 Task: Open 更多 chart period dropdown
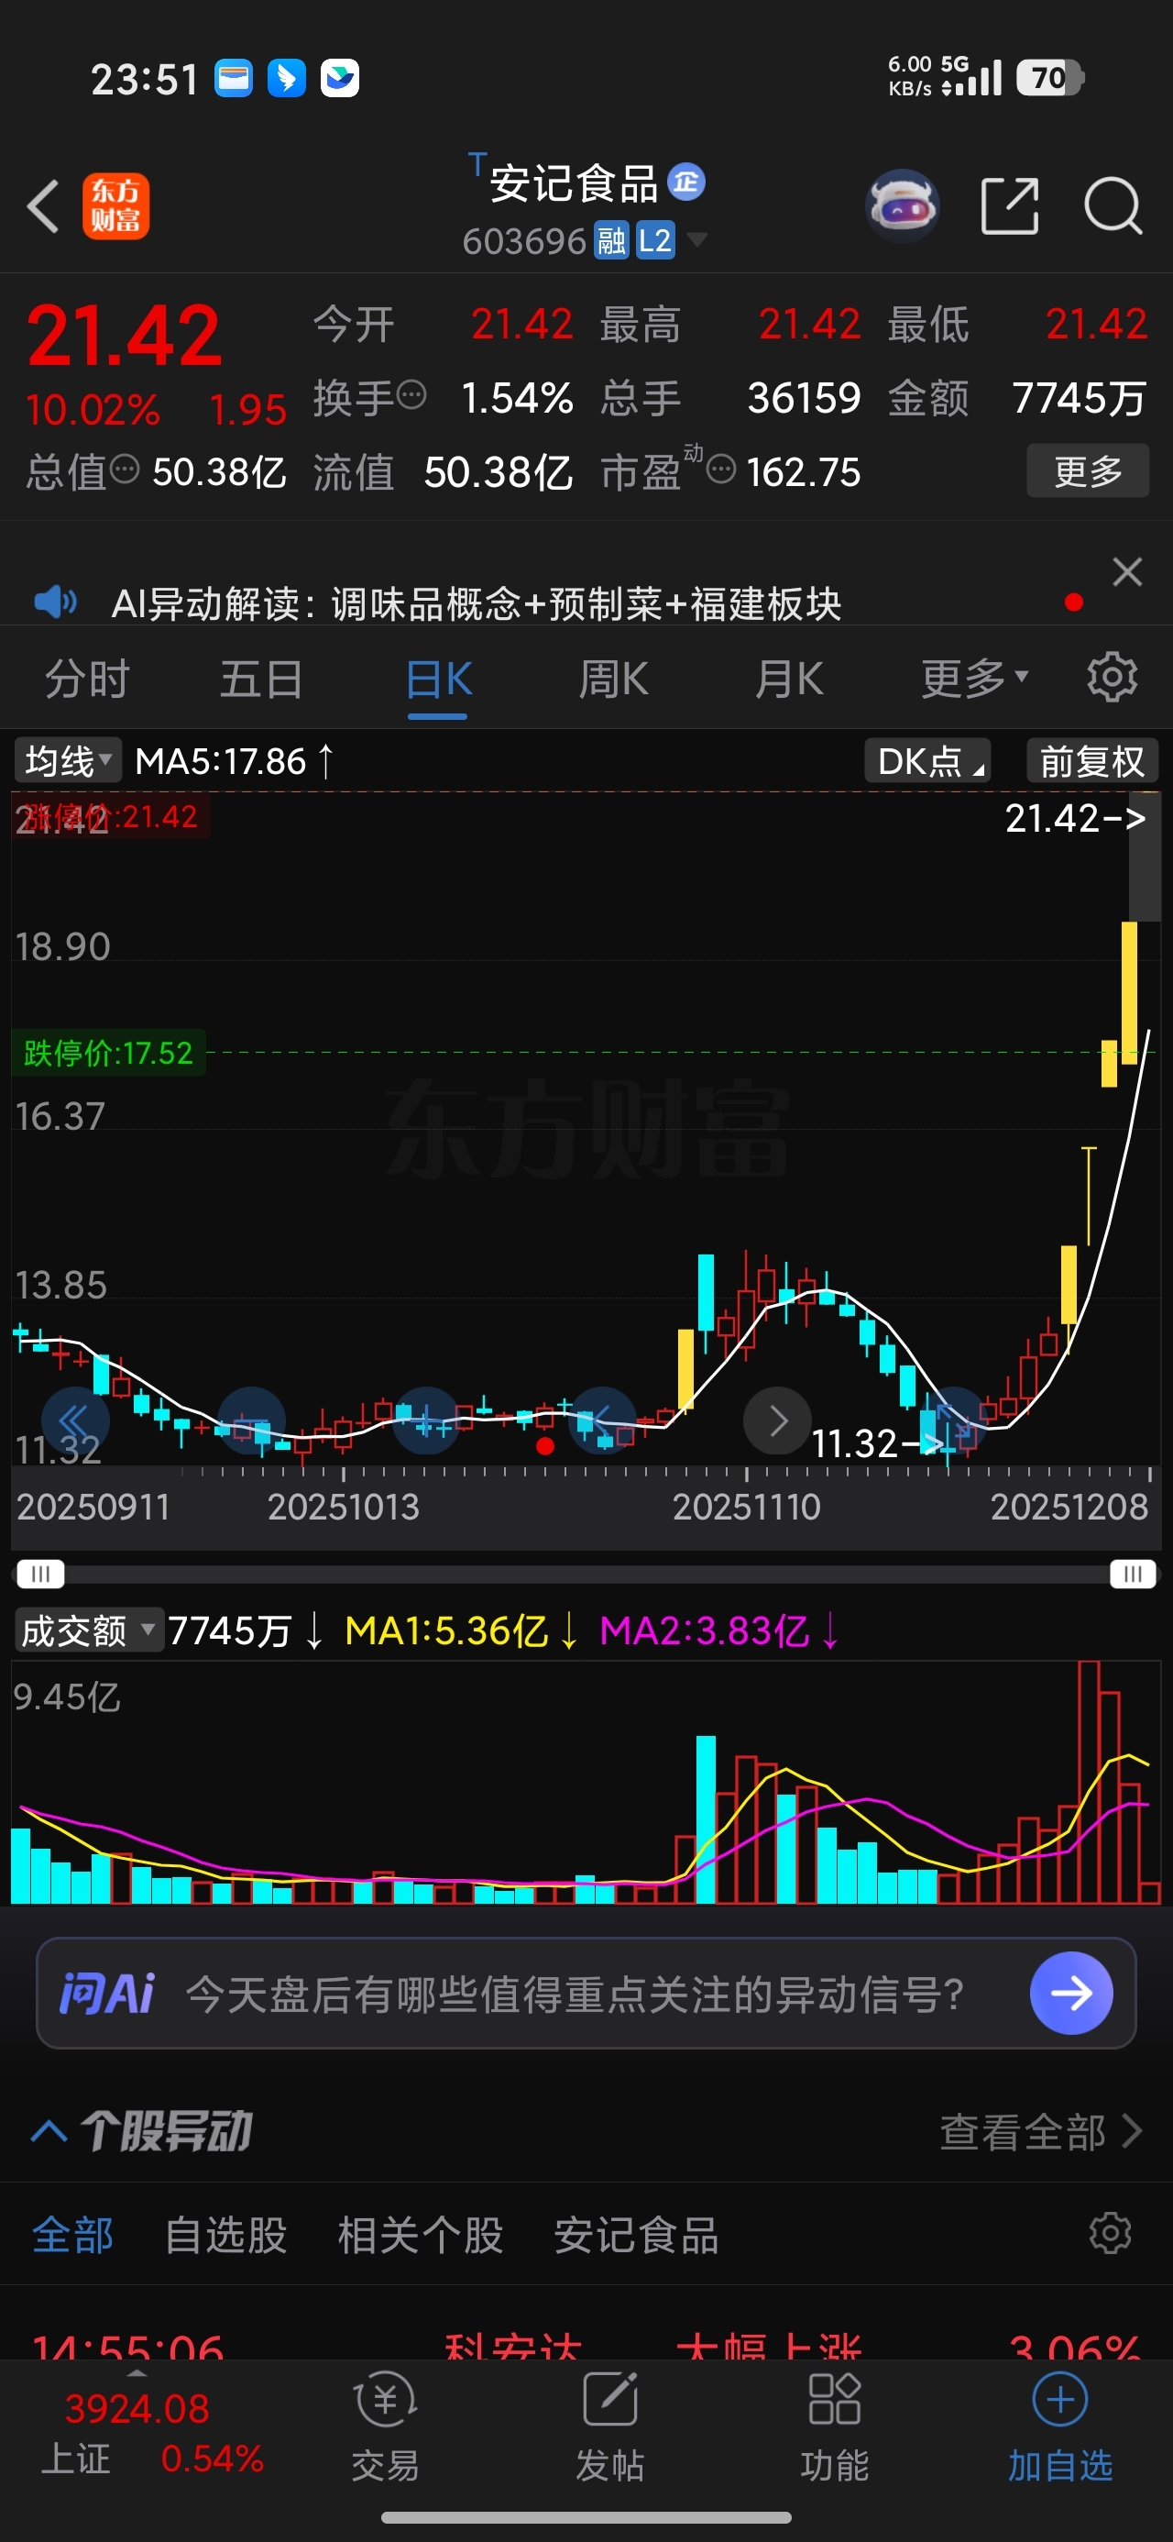coord(975,679)
